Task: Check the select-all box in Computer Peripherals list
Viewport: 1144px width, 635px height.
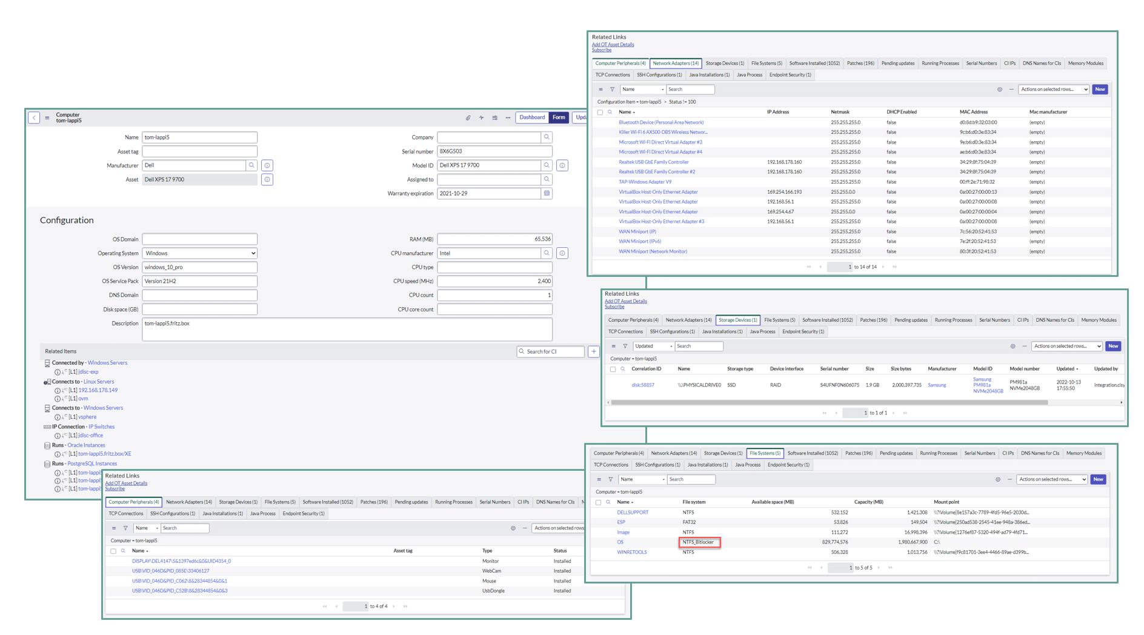Action: click(113, 551)
